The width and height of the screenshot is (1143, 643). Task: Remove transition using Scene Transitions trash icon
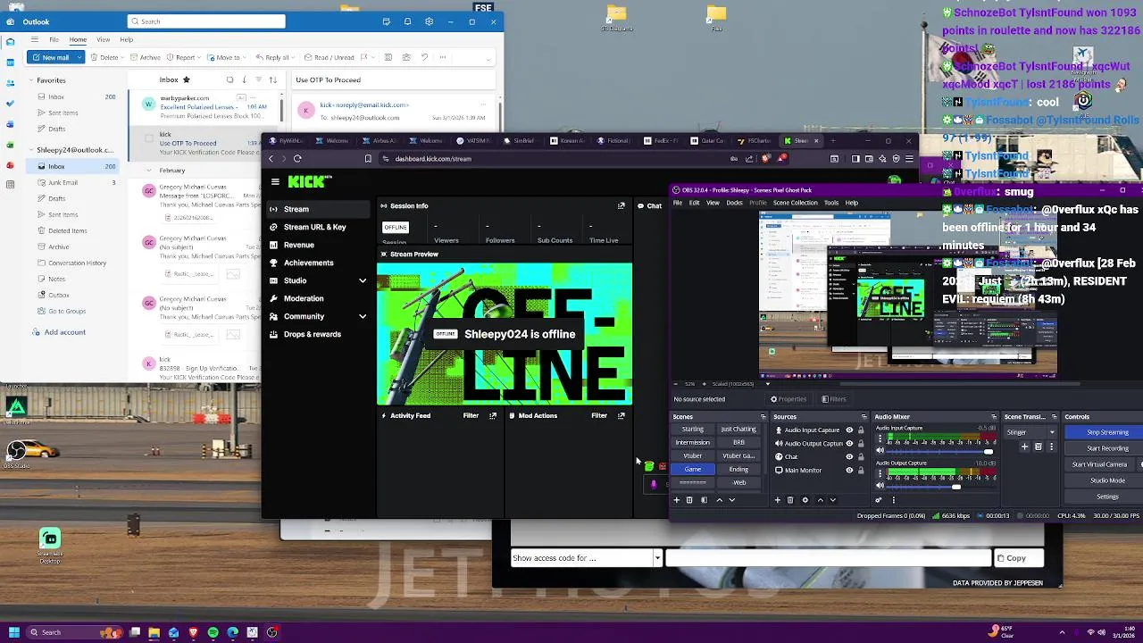1038,447
